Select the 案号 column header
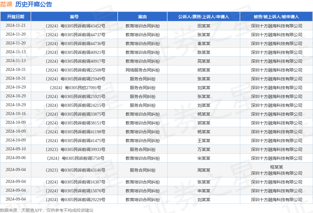The width and height of the screenshot is (313, 213). click(x=74, y=16)
